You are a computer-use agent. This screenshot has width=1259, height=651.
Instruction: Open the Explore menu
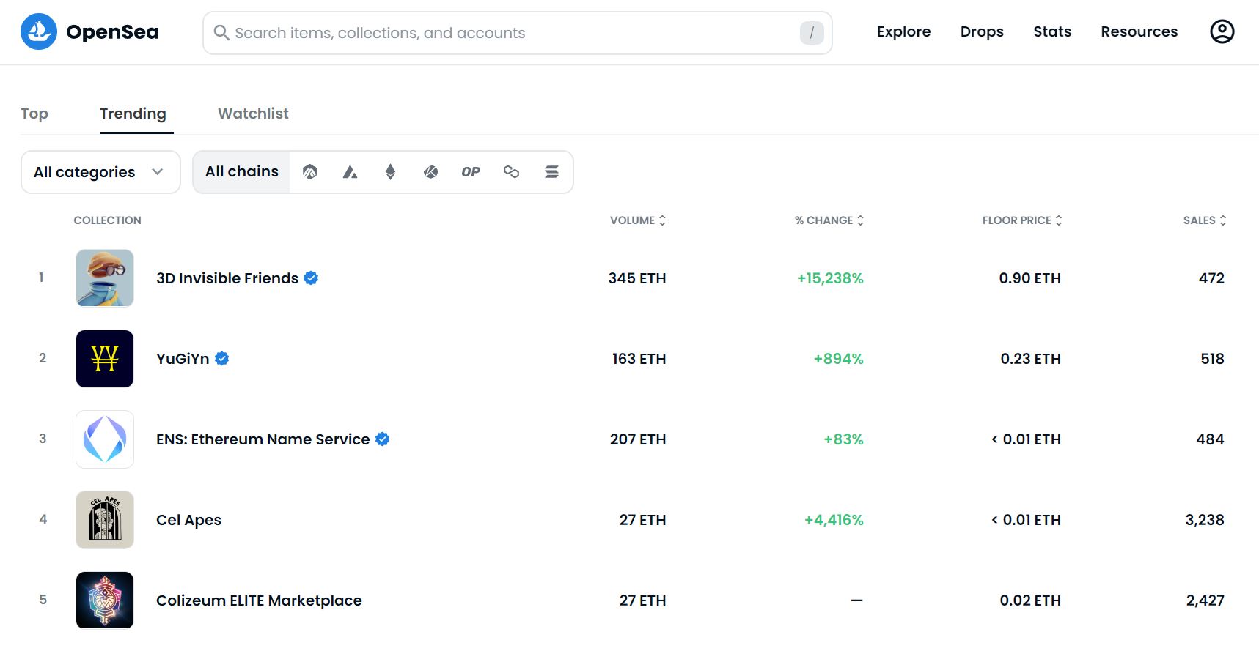903,31
